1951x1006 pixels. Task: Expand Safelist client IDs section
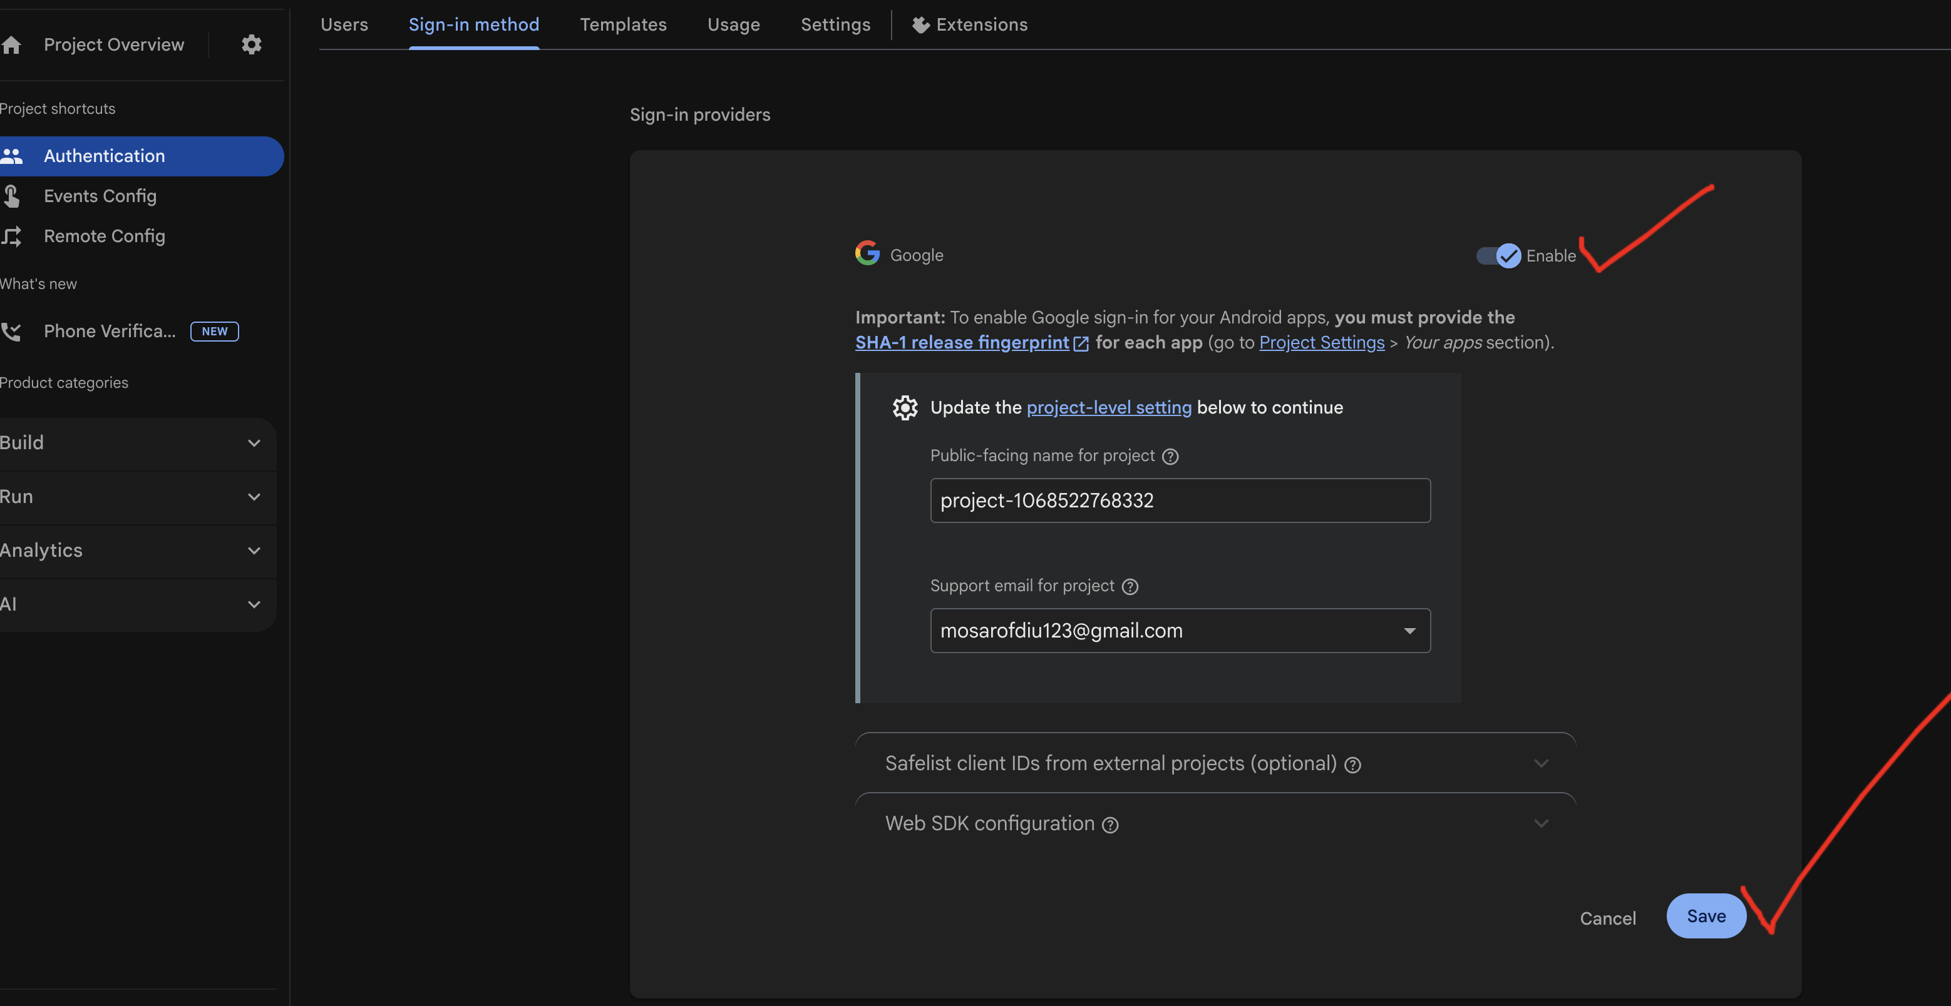[x=1215, y=763]
